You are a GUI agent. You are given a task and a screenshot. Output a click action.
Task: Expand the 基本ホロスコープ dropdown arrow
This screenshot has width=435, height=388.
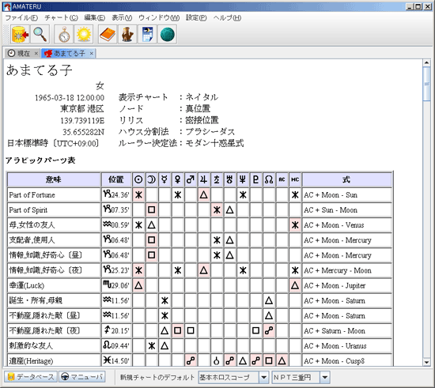(x=264, y=377)
